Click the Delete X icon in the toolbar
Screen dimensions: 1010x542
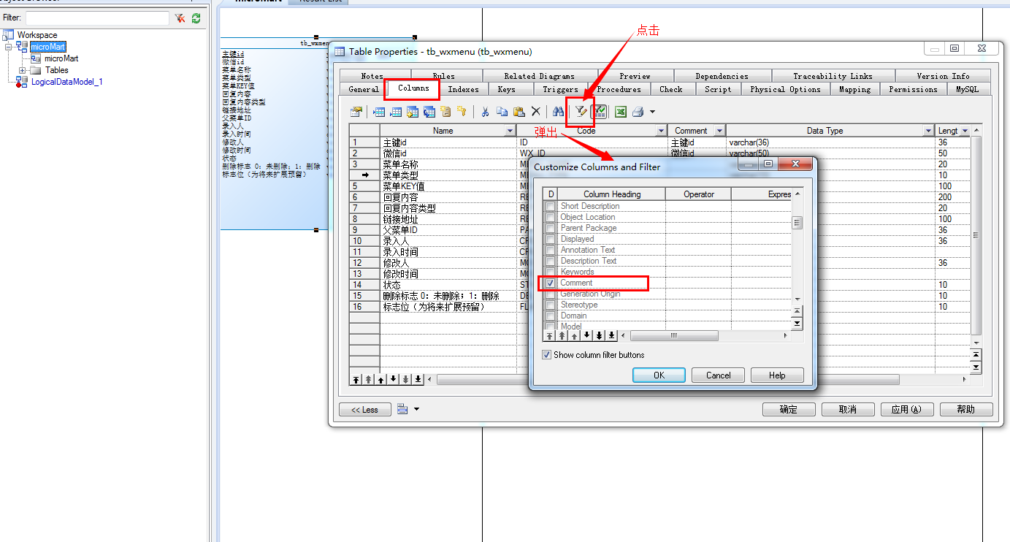click(535, 112)
